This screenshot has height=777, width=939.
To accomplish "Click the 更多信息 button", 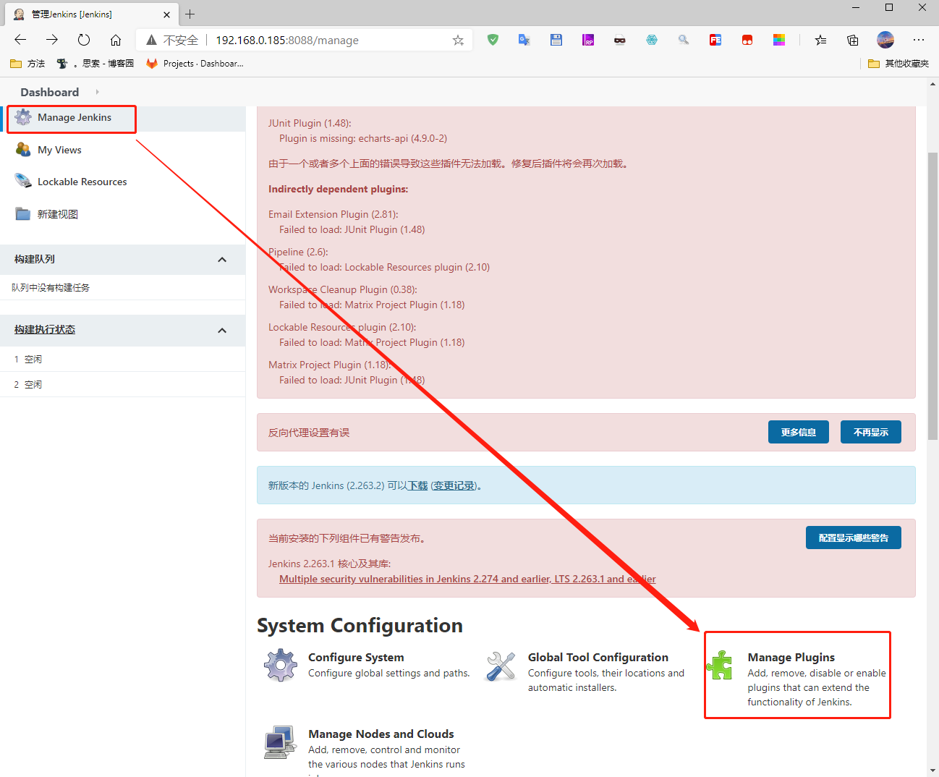I will 799,432.
